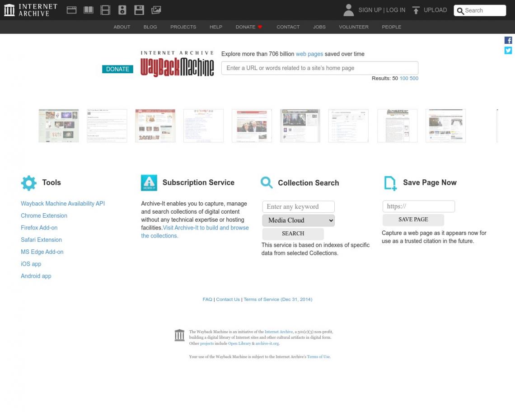Click the LOG IN link
Viewport: 515px width, 412px height.
395,10
